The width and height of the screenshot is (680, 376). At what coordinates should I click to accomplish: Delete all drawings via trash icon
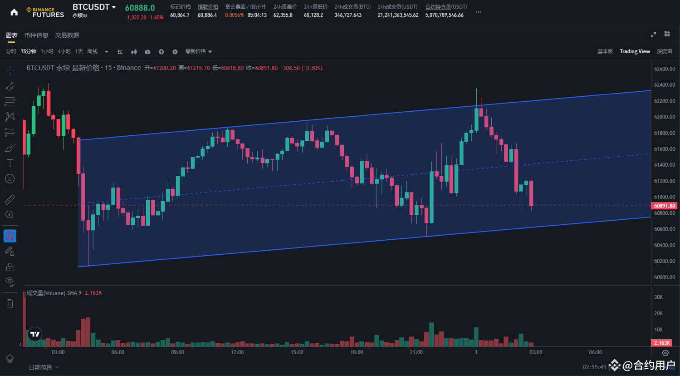10,302
